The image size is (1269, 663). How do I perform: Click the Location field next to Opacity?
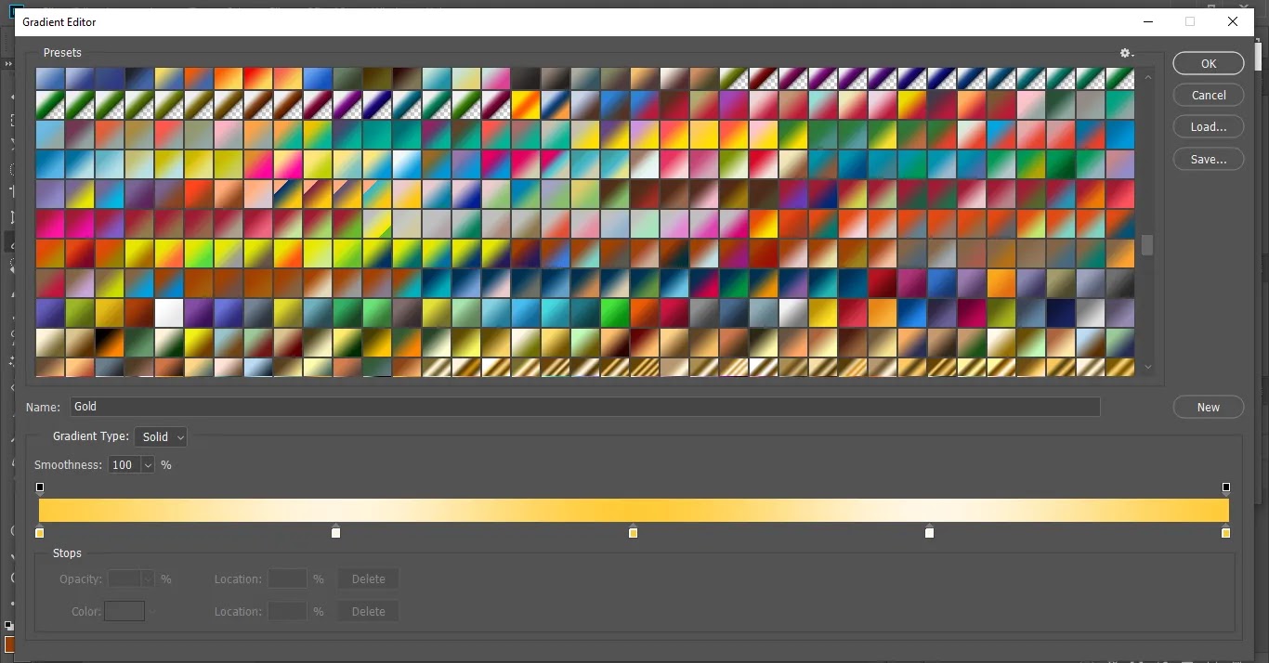pyautogui.click(x=287, y=578)
